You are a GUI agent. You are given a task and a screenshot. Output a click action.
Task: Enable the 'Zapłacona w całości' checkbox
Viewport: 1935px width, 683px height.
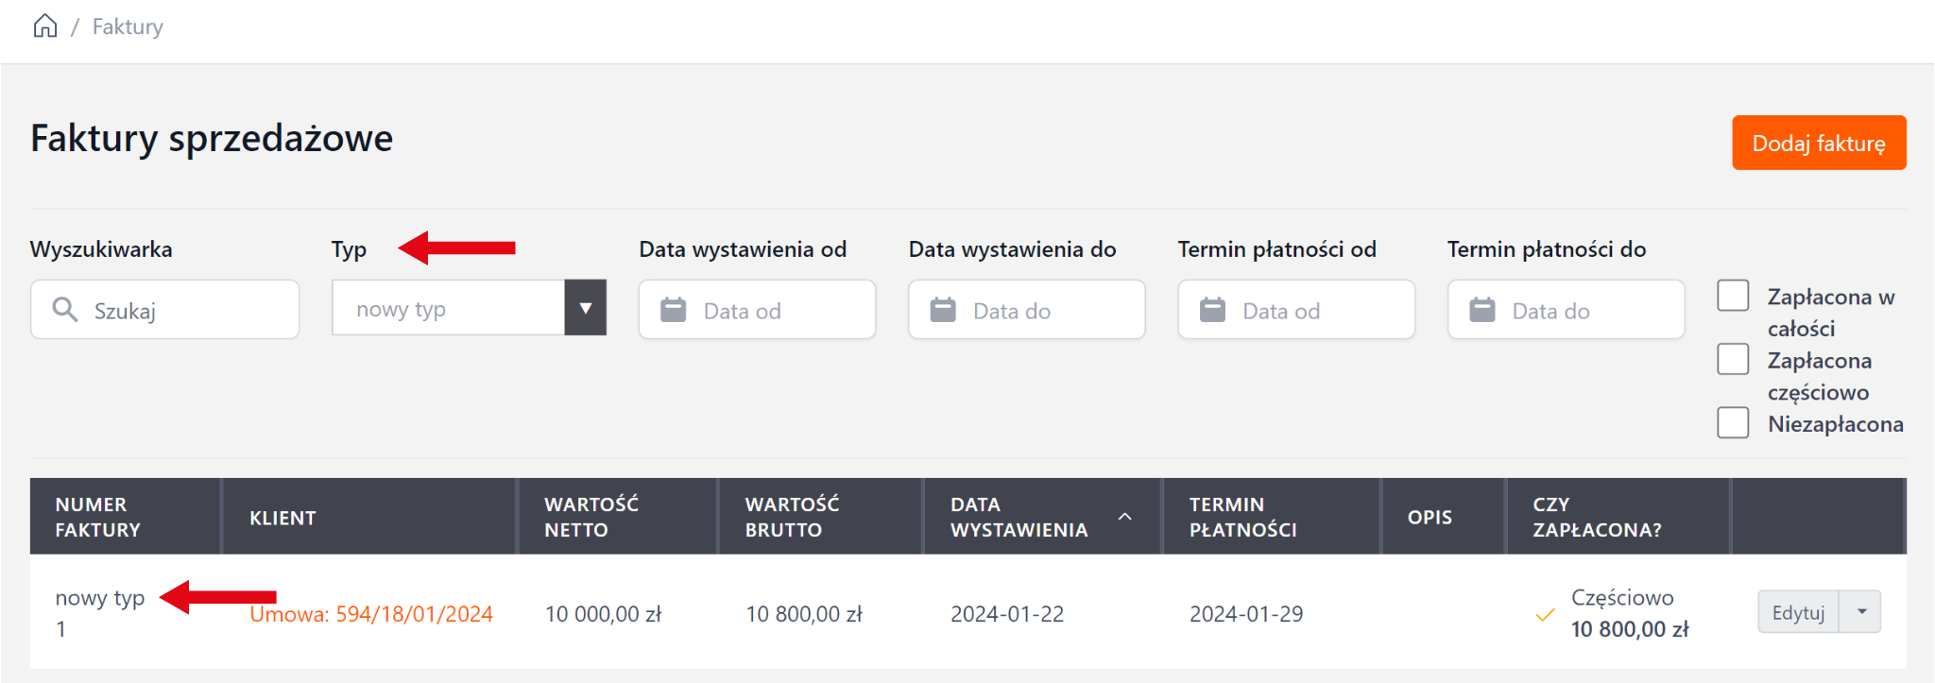1733,296
